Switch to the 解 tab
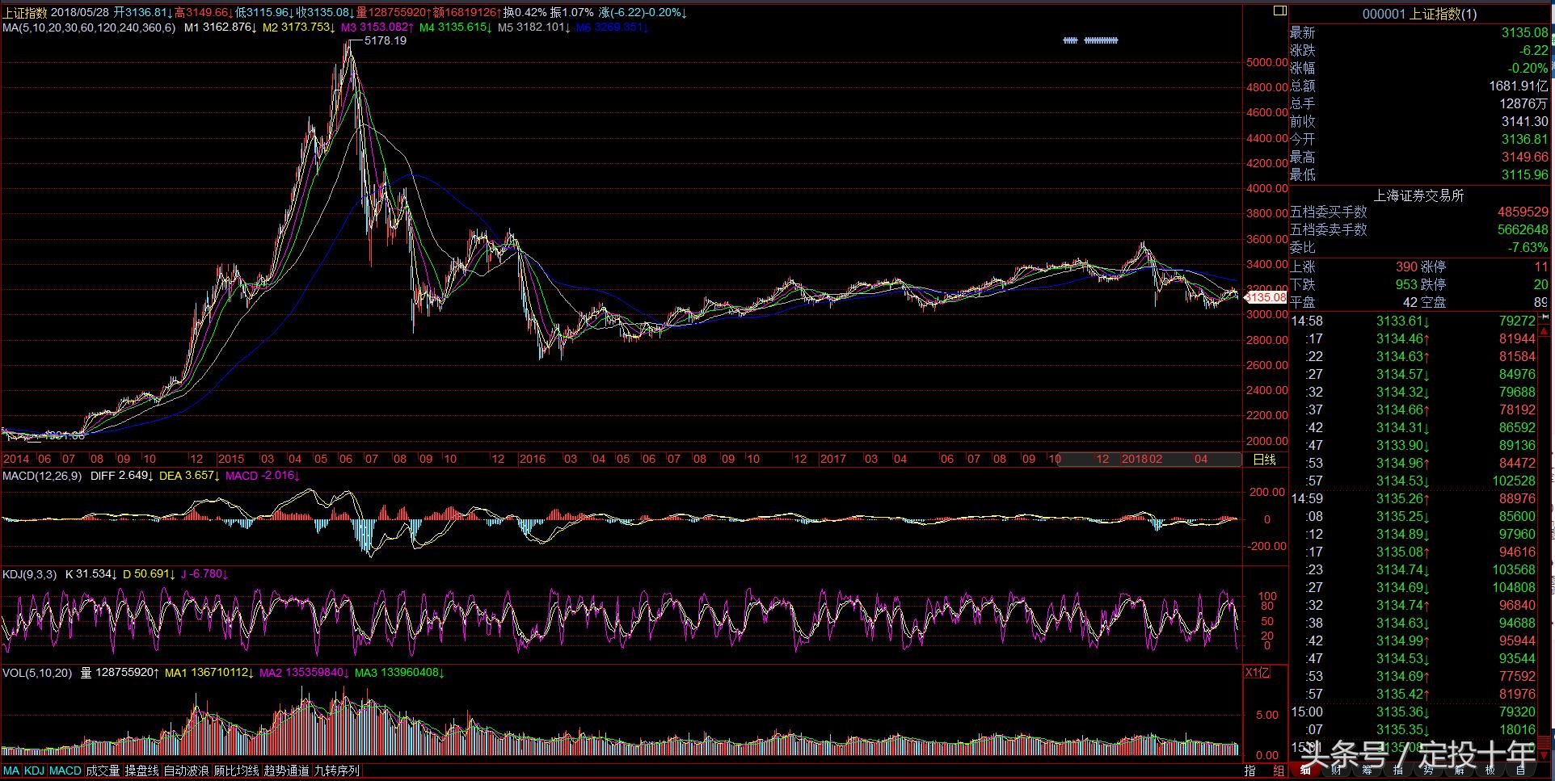This screenshot has height=781, width=1555. pos(1459,771)
